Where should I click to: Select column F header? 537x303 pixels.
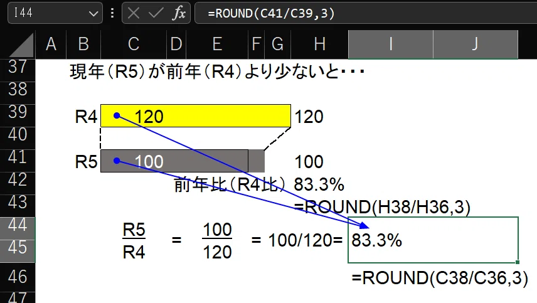pos(256,44)
